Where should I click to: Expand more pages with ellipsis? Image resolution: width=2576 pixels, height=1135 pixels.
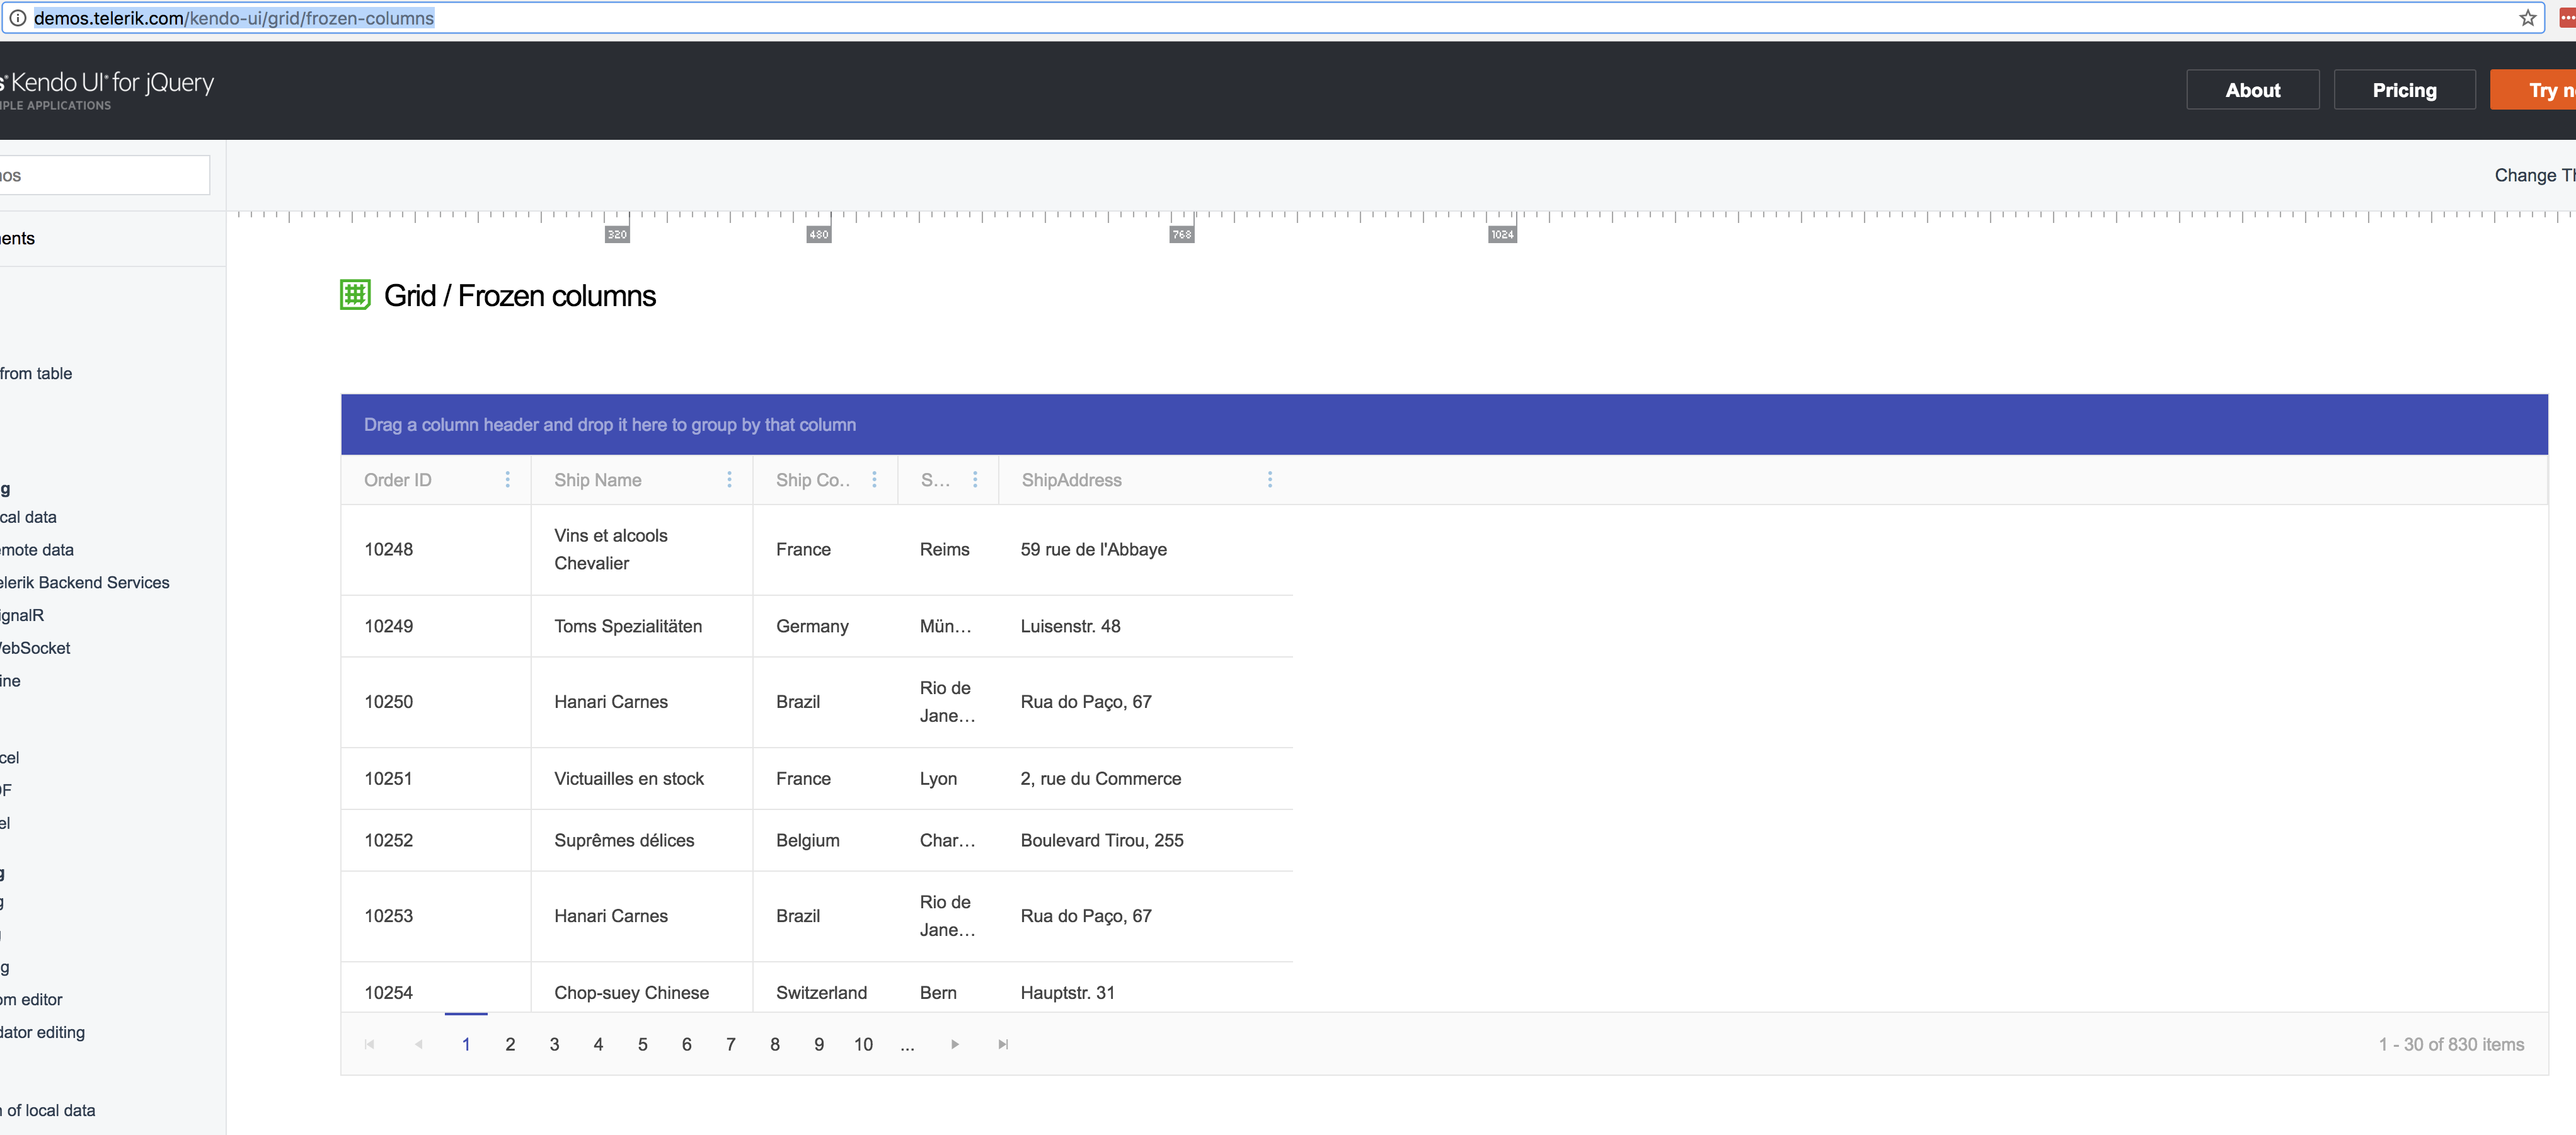tap(907, 1044)
